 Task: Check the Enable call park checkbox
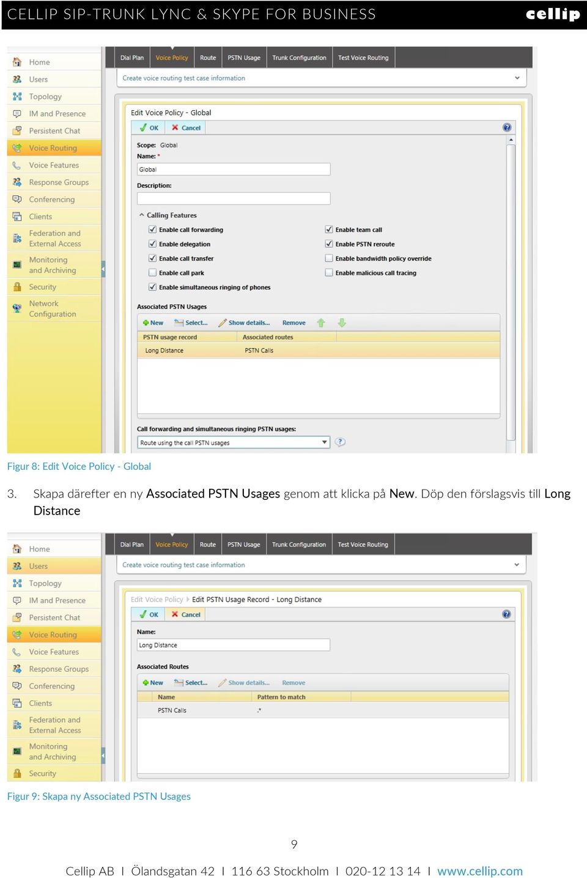coord(152,272)
